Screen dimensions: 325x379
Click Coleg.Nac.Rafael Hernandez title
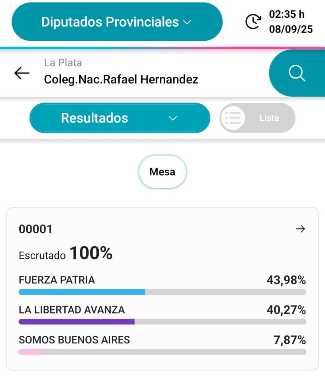121,80
